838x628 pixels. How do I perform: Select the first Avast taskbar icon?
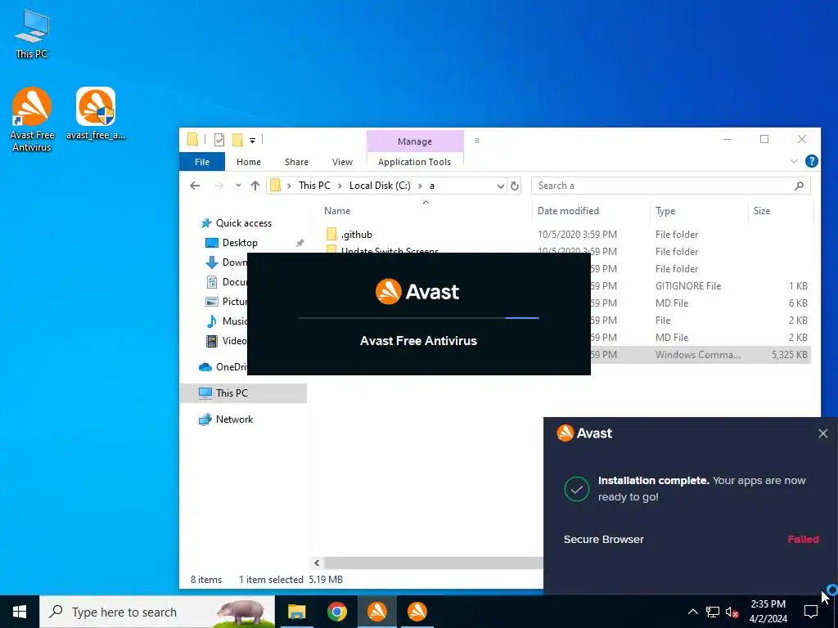[376, 612]
